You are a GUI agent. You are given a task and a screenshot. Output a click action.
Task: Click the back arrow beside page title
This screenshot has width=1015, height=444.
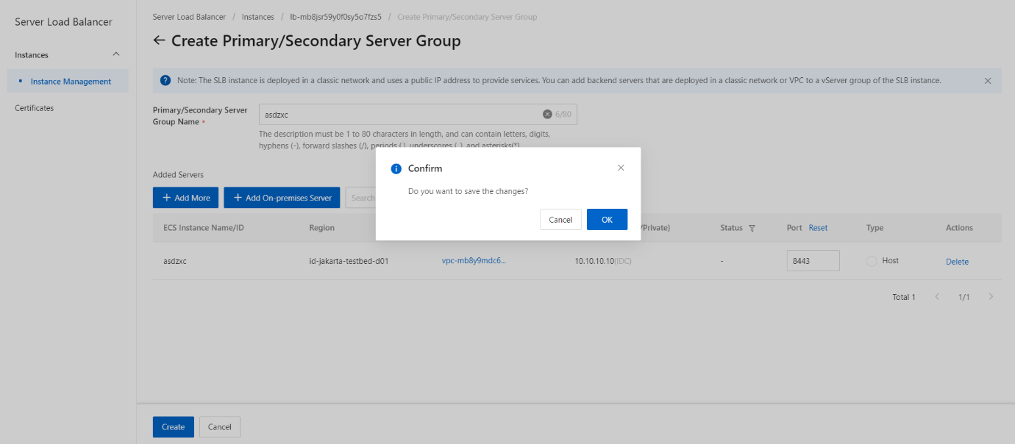[159, 40]
